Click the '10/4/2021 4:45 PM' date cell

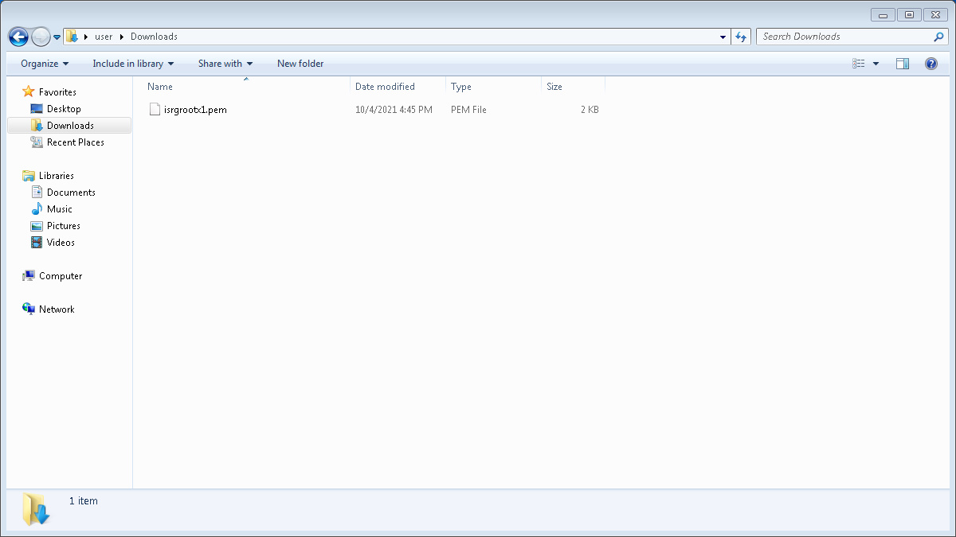point(394,110)
